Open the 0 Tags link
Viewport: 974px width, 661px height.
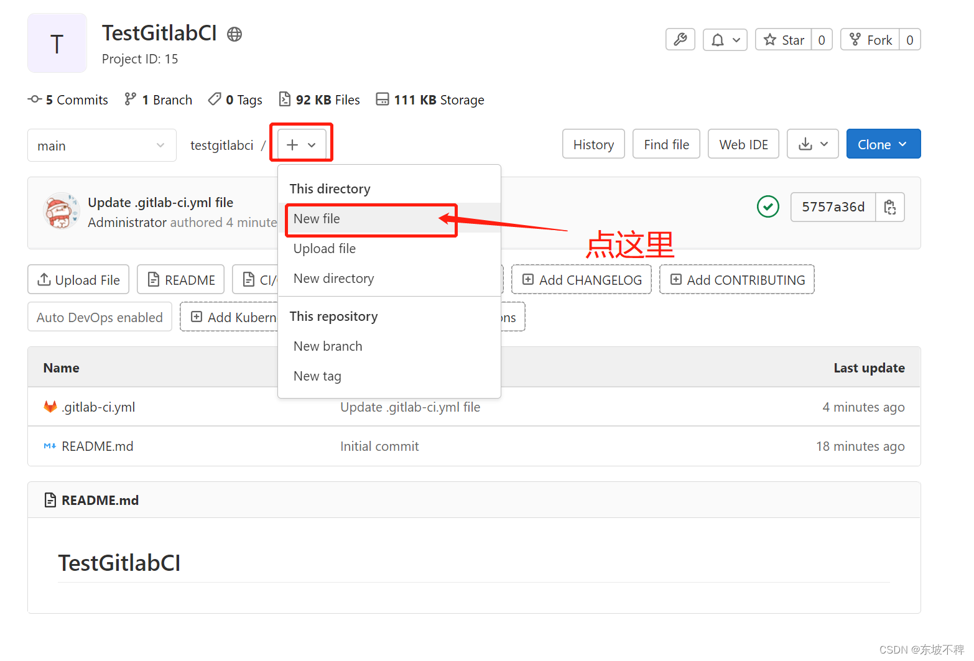[235, 100]
